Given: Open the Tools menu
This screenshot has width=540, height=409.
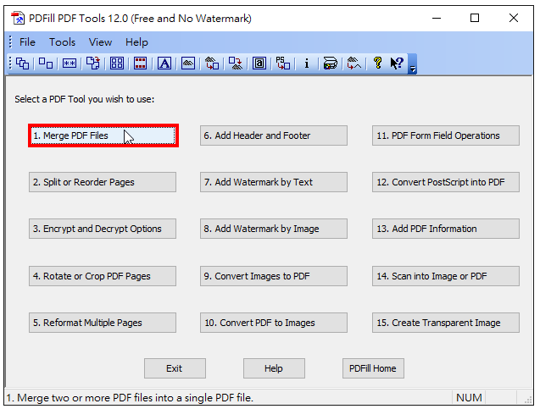Looking at the screenshot, I should (x=63, y=42).
